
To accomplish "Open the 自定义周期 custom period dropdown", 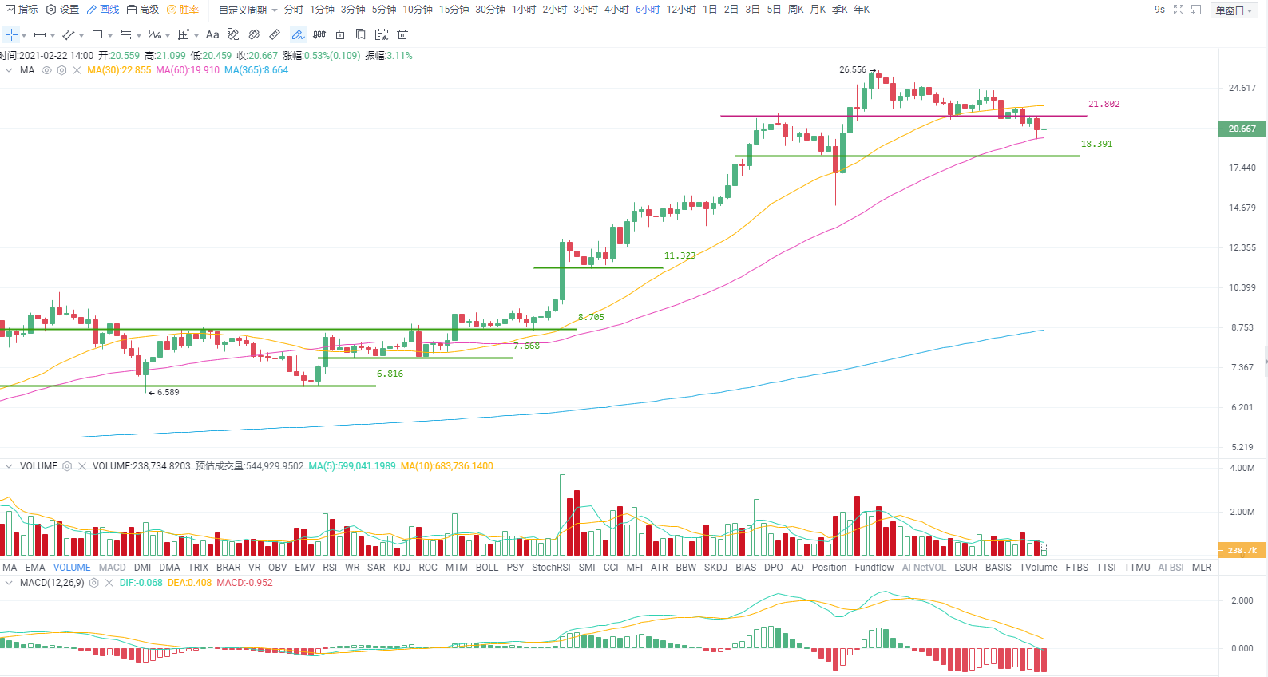I will (x=248, y=10).
